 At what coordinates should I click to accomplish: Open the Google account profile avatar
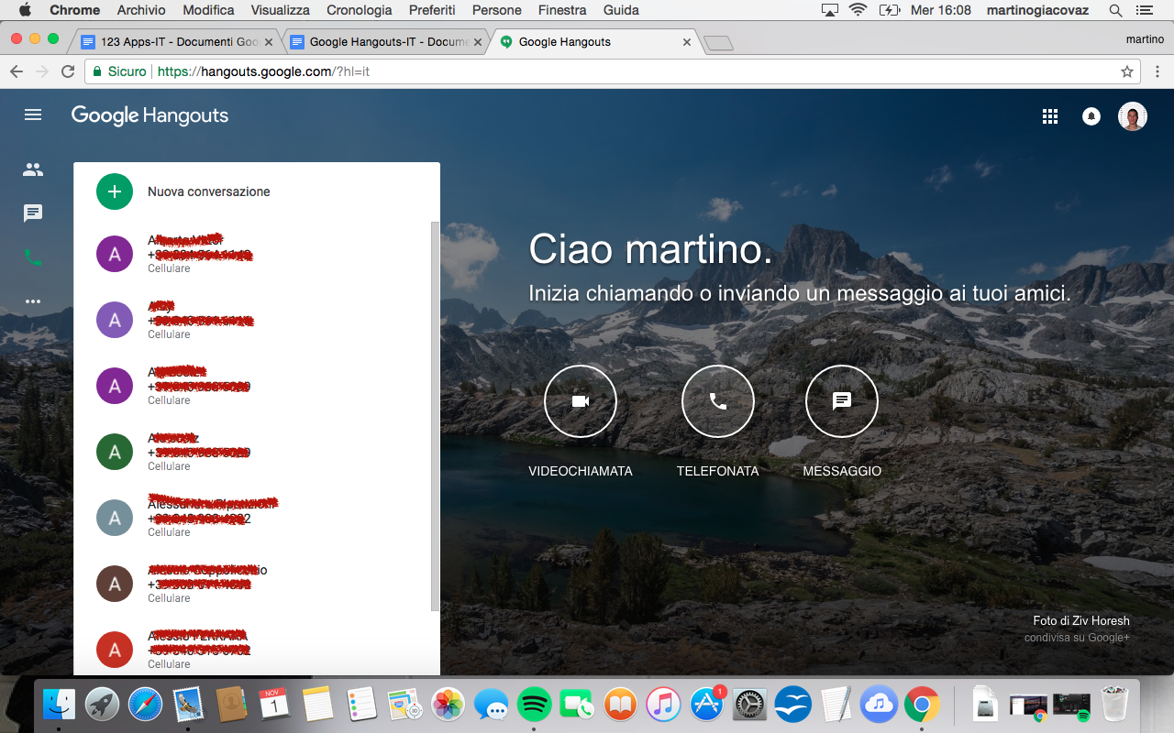(1133, 116)
